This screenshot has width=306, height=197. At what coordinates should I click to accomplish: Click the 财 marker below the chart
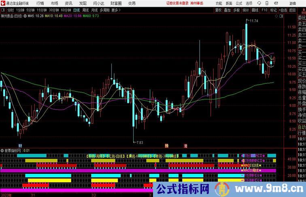click(x=20, y=145)
